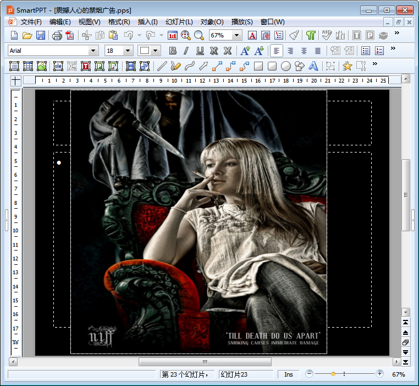This screenshot has height=386, width=419.
Task: Print the presentation with the printer icon
Action: (x=57, y=35)
